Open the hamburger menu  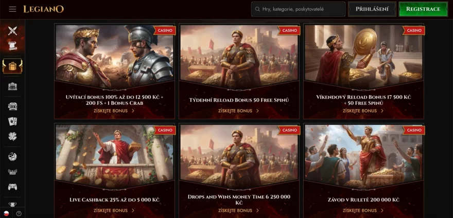click(12, 9)
